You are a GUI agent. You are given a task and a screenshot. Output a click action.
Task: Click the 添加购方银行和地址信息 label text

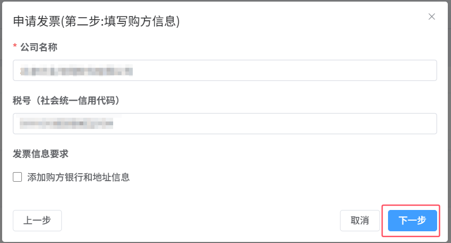point(78,177)
